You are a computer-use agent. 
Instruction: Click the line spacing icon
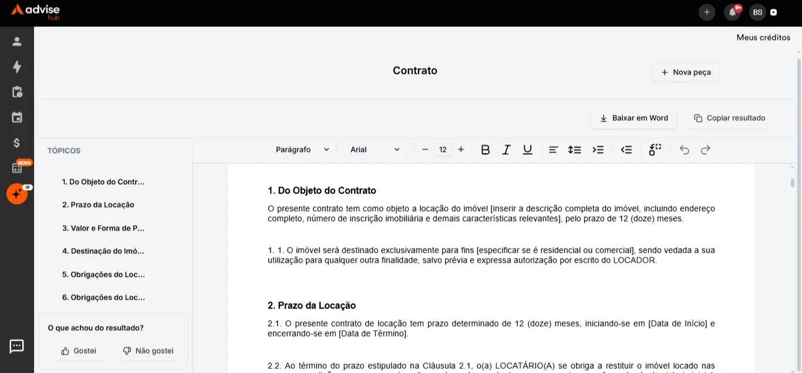[574, 150]
